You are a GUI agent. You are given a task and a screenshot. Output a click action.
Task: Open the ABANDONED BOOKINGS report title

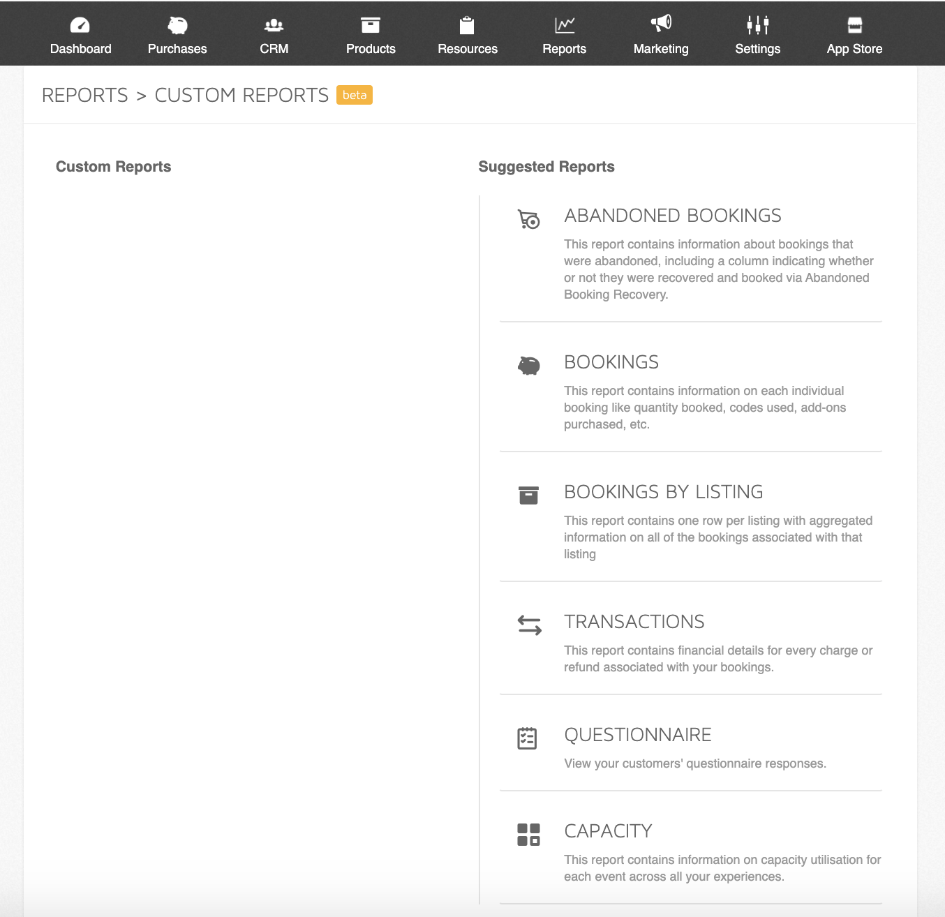[x=673, y=216]
